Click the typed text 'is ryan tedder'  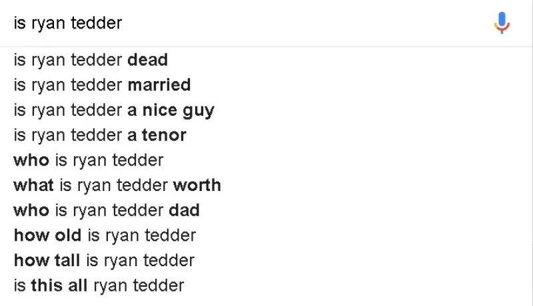pos(68,23)
